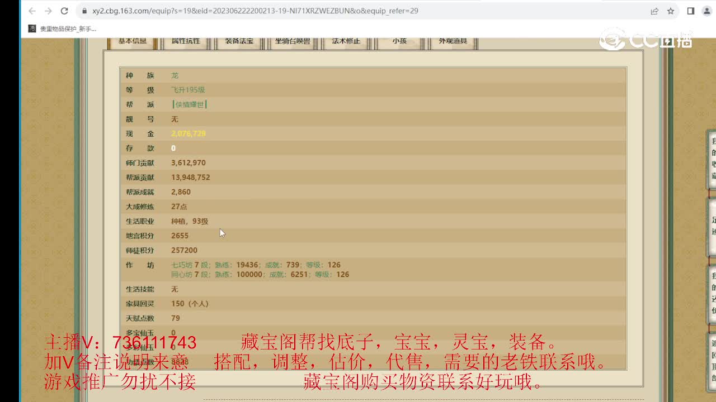Click the cash amount 2,076,729
Viewport: 716px width, 402px height.
(189, 133)
